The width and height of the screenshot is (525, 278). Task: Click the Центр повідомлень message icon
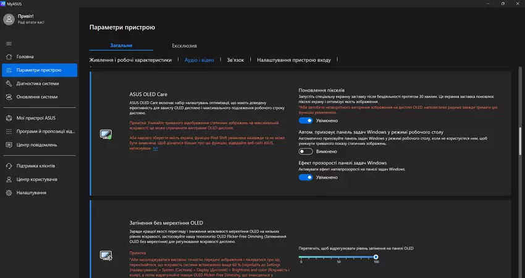pyautogui.click(x=9, y=145)
